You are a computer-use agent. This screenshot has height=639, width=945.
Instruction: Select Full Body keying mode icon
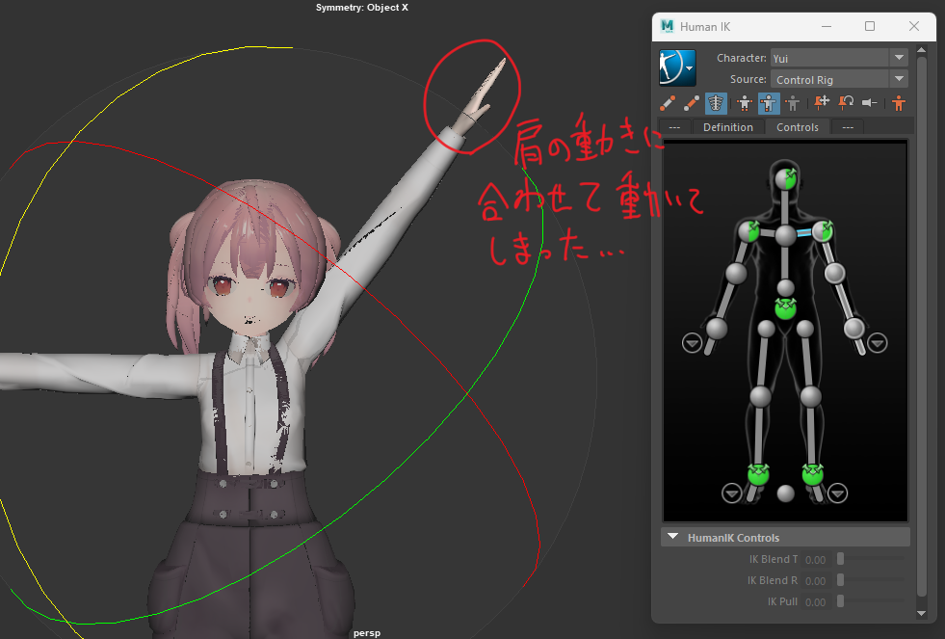click(x=745, y=103)
